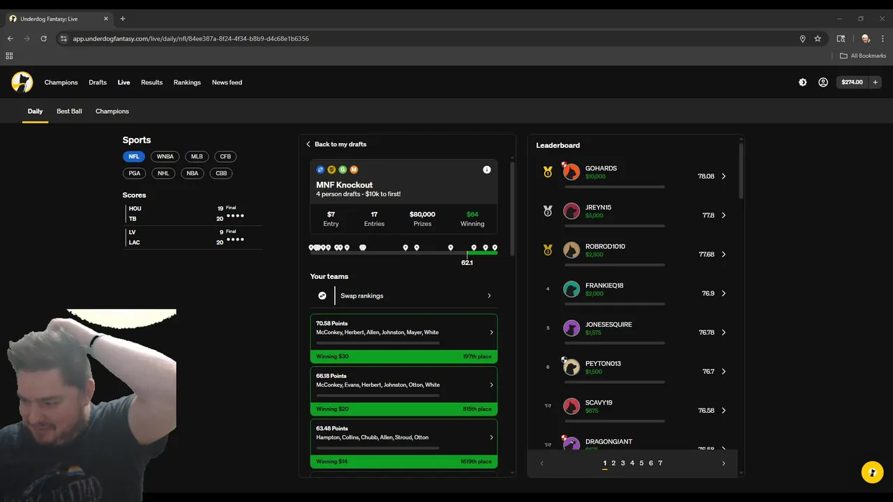Open ROBROD1010 avatar
Screen dimensions: 893x502
[571, 250]
